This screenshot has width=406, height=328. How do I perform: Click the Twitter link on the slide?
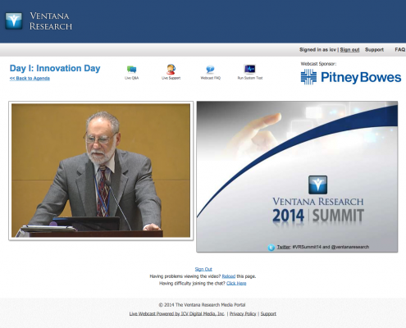(x=283, y=247)
